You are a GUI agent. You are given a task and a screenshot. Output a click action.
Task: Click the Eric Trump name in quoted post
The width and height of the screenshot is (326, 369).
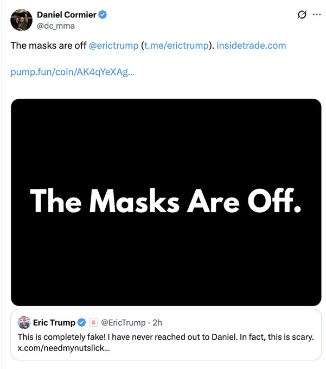(54, 322)
